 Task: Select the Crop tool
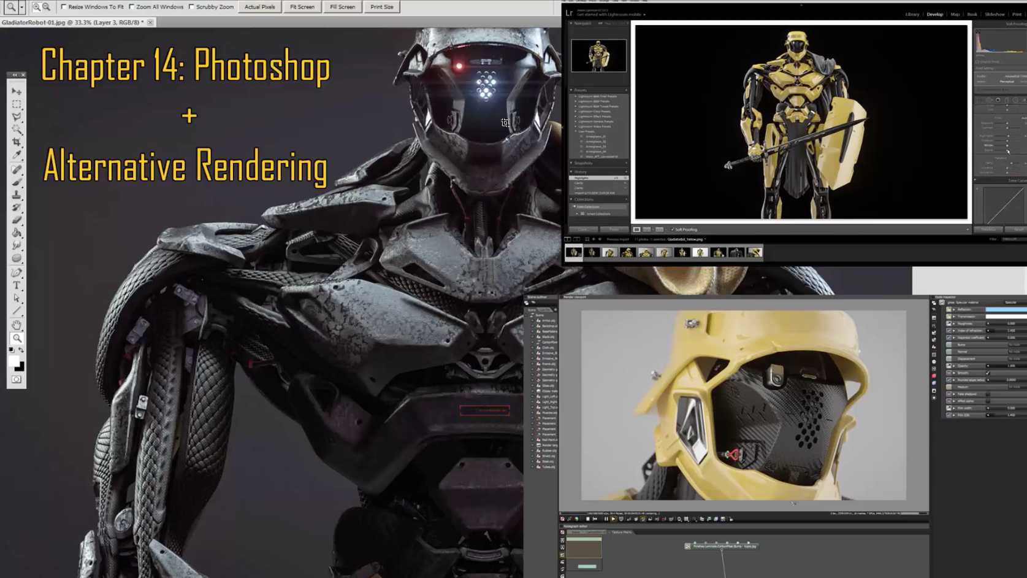(17, 142)
